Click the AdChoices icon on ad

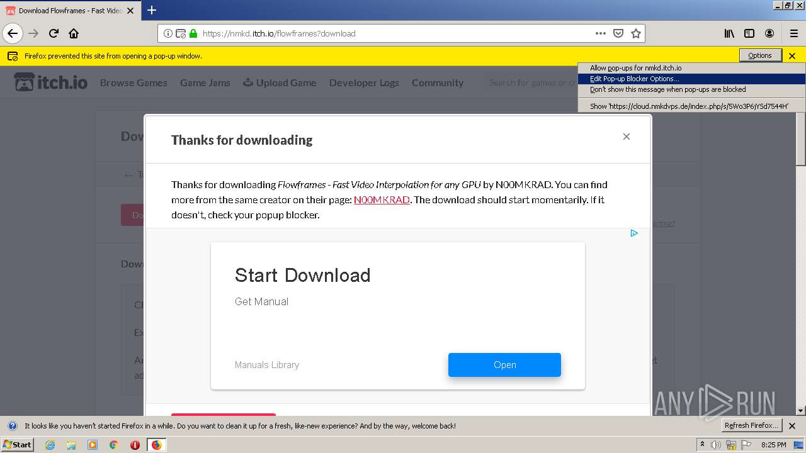[x=634, y=233]
